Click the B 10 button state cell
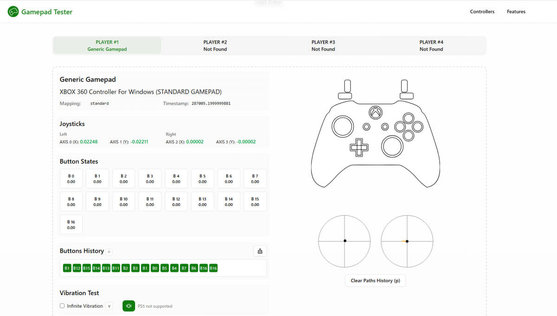557x316 pixels. coord(123,201)
